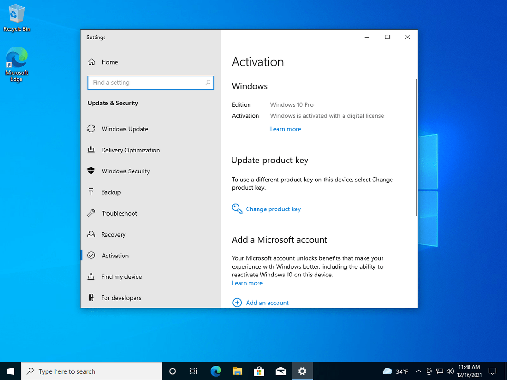
Task: Open the Find my device page
Action: [121, 276]
